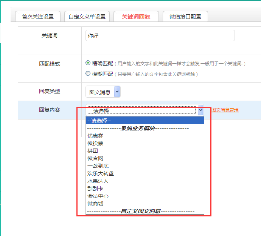Select the 精确匹配 radio button
The image size is (261, 236).
(x=88, y=63)
